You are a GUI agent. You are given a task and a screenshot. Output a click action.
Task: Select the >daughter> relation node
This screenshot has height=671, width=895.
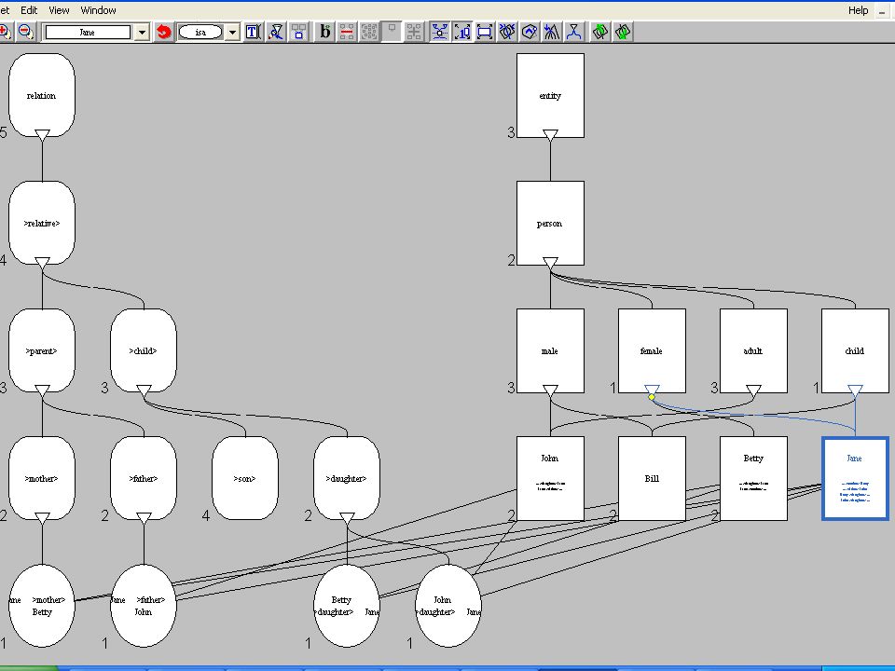pyautogui.click(x=347, y=478)
